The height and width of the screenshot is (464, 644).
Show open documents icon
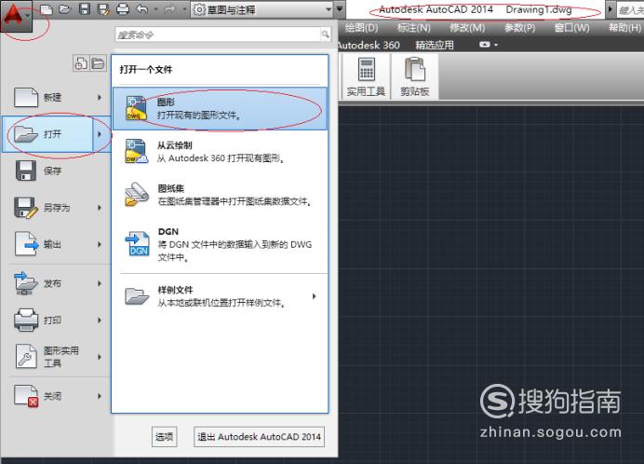coord(98,63)
